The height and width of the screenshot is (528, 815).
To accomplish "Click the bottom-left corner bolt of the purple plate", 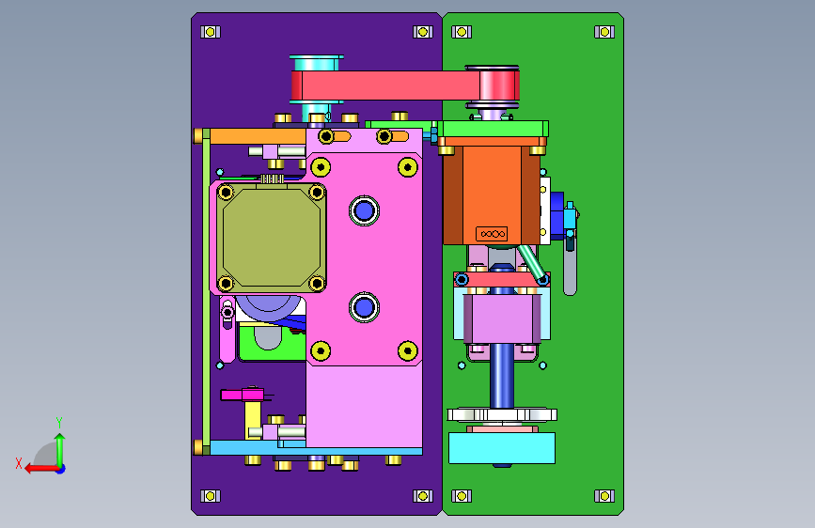I will click(x=211, y=496).
